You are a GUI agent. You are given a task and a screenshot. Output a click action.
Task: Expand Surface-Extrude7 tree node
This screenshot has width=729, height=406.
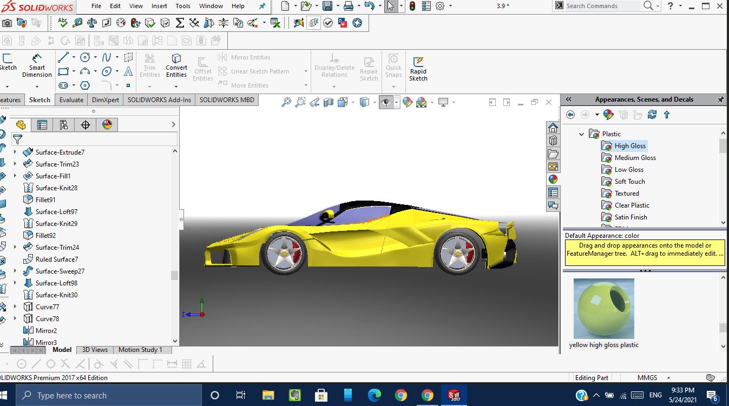pyautogui.click(x=15, y=152)
